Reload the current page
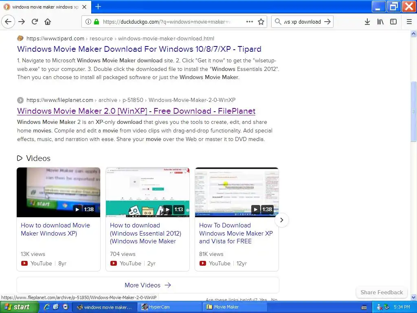 [35, 22]
